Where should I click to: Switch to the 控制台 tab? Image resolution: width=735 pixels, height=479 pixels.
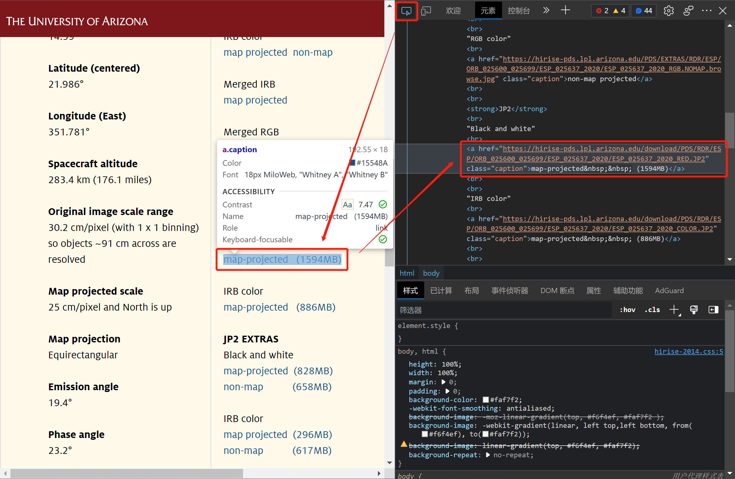(x=519, y=10)
